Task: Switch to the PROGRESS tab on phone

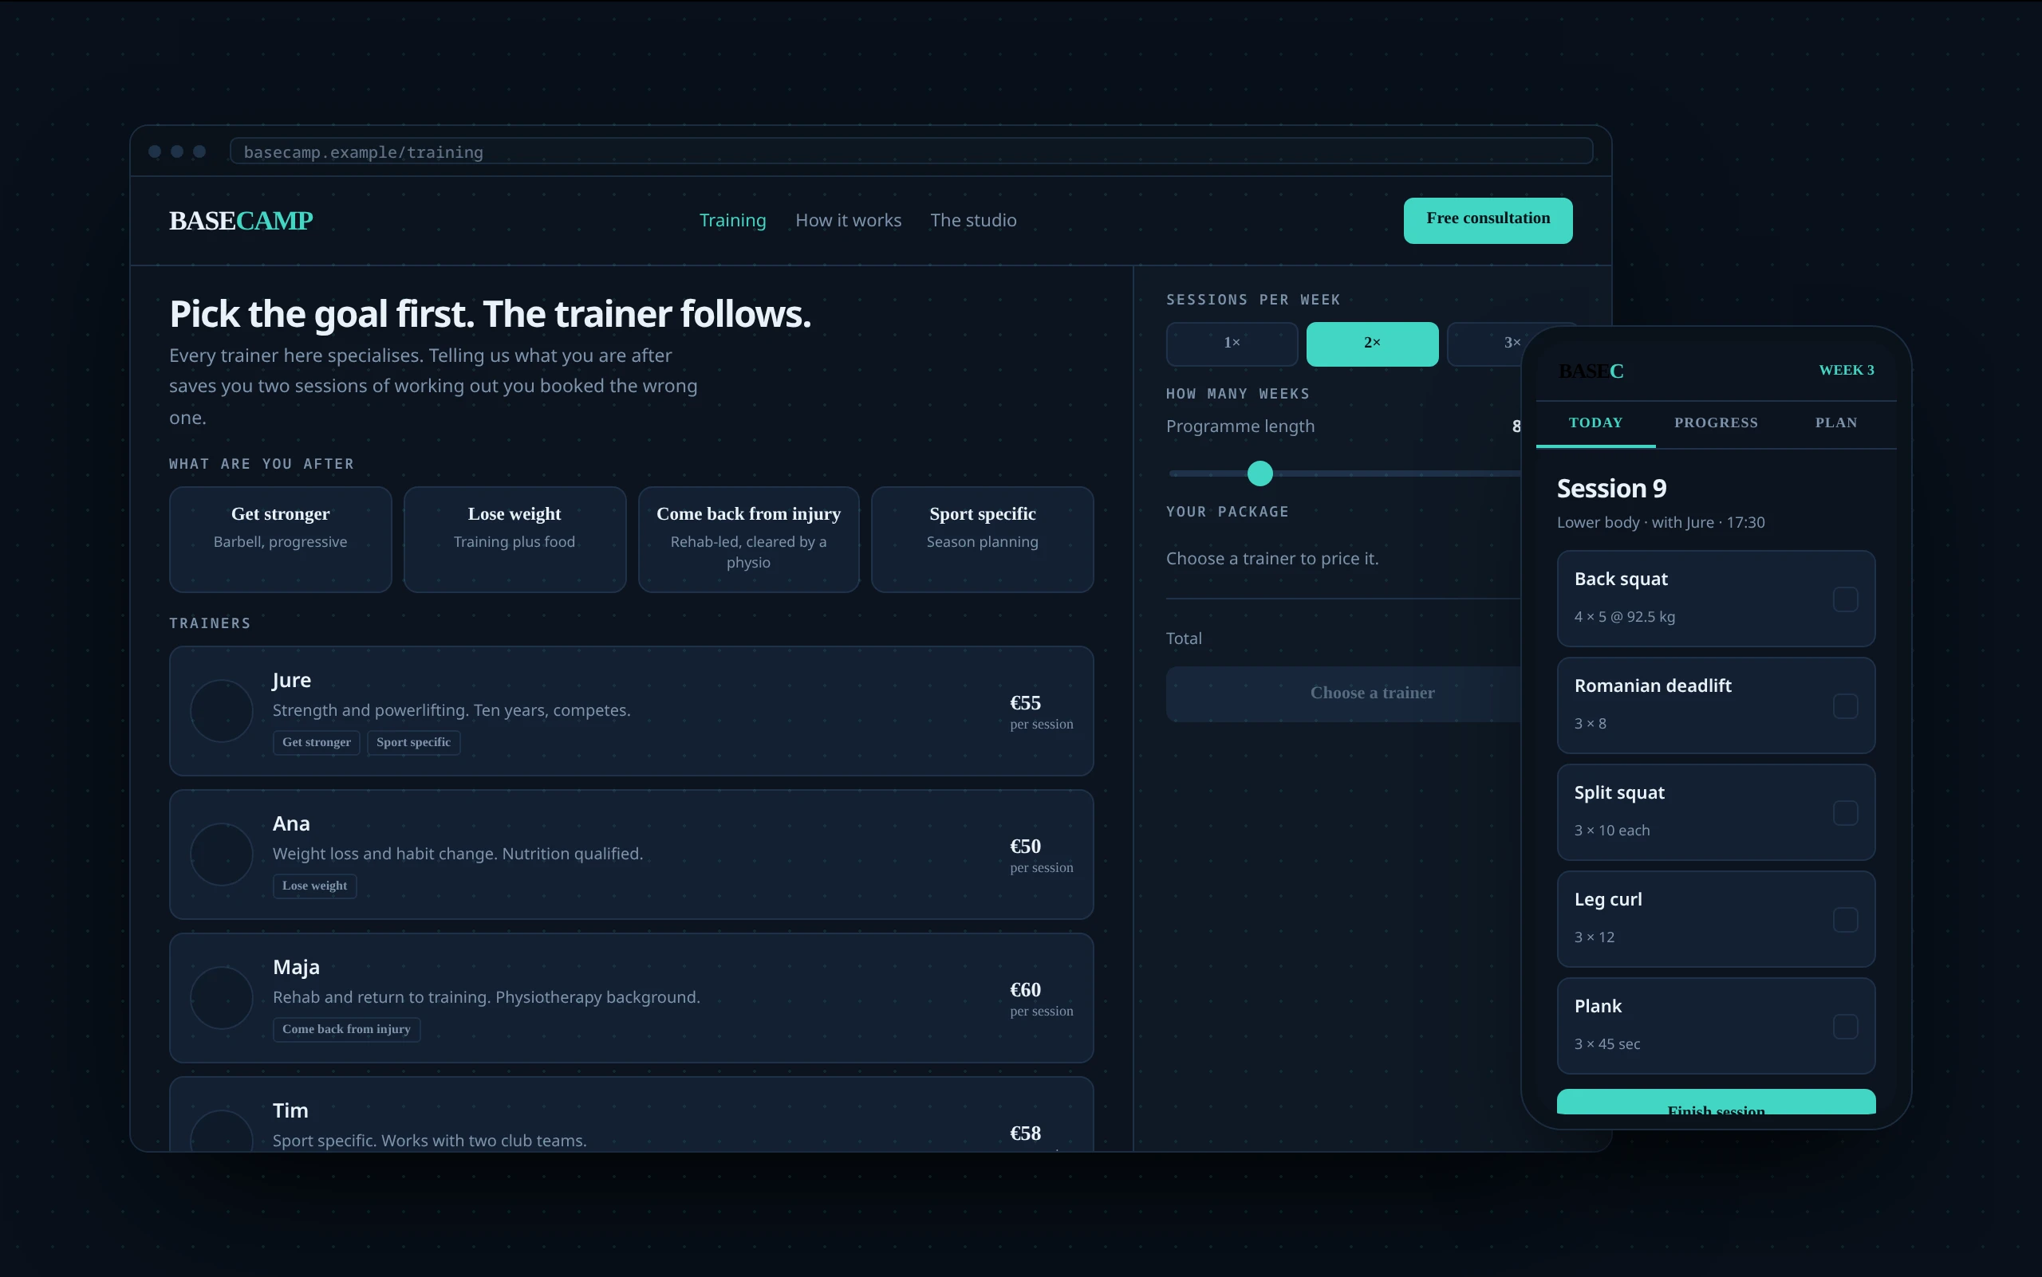Action: click(x=1716, y=423)
